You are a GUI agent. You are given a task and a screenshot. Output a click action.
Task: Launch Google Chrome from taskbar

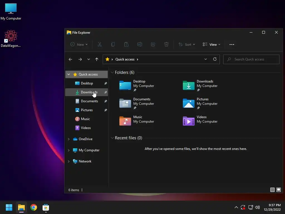tap(34, 207)
